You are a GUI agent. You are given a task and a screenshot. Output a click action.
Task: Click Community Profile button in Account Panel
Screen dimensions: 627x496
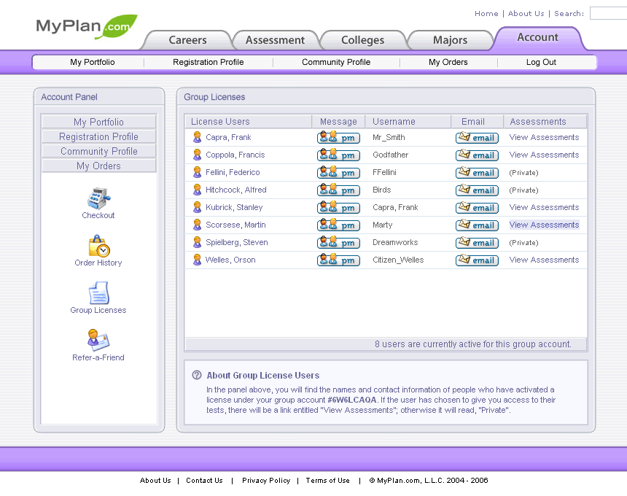coord(98,151)
